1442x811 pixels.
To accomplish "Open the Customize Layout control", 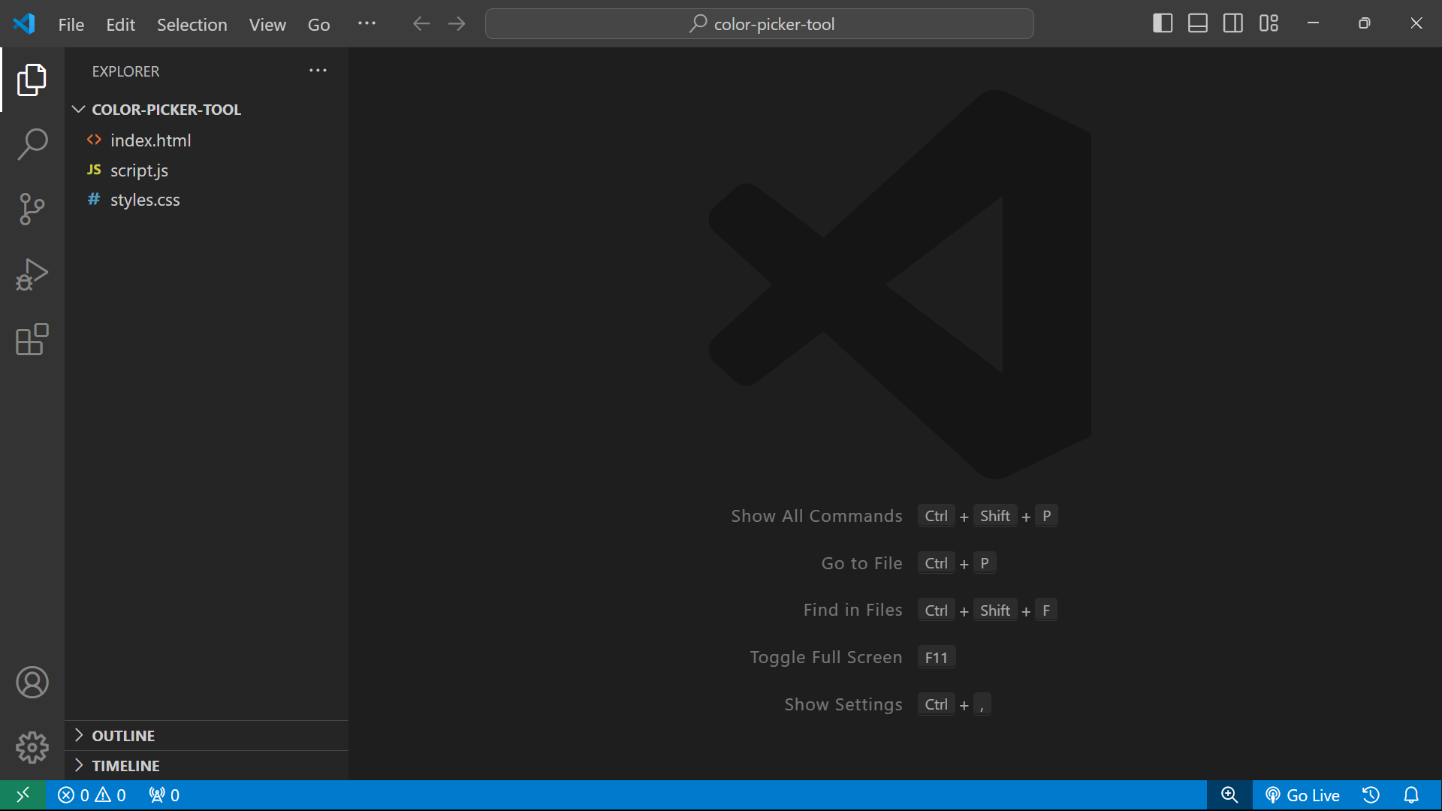I will pos(1269,23).
